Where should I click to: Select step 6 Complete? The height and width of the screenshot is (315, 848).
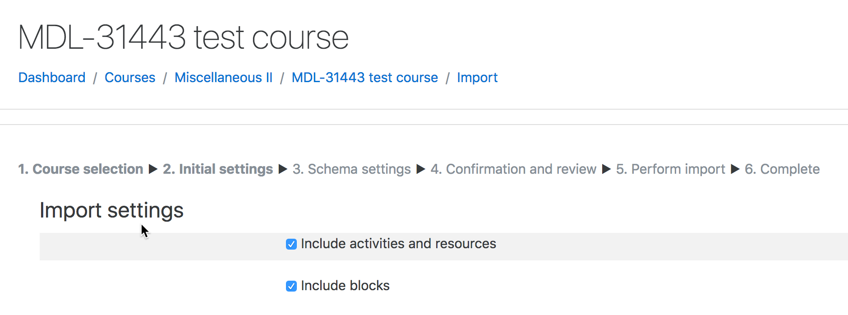tap(782, 169)
